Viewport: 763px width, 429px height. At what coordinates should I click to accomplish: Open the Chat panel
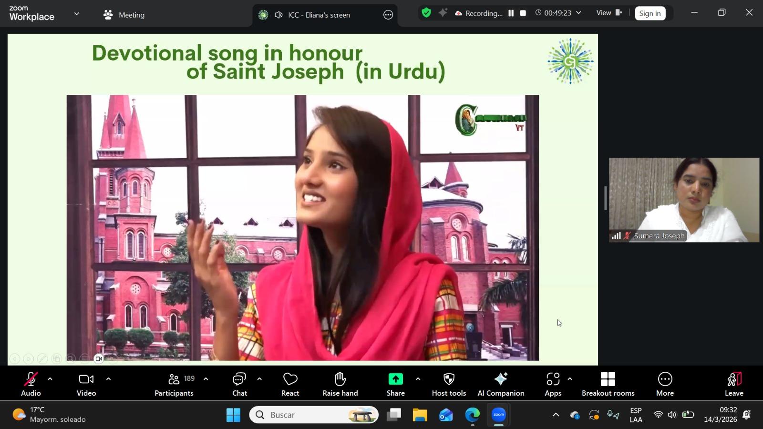239,384
